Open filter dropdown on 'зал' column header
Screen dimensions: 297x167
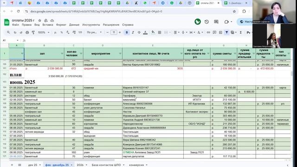(x=62, y=54)
